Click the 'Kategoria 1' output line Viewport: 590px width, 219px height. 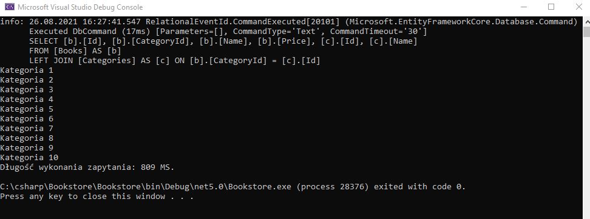(27, 70)
